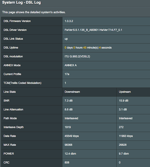Click the ANNEX A mode value
150x167 pixels.
(x=71, y=65)
